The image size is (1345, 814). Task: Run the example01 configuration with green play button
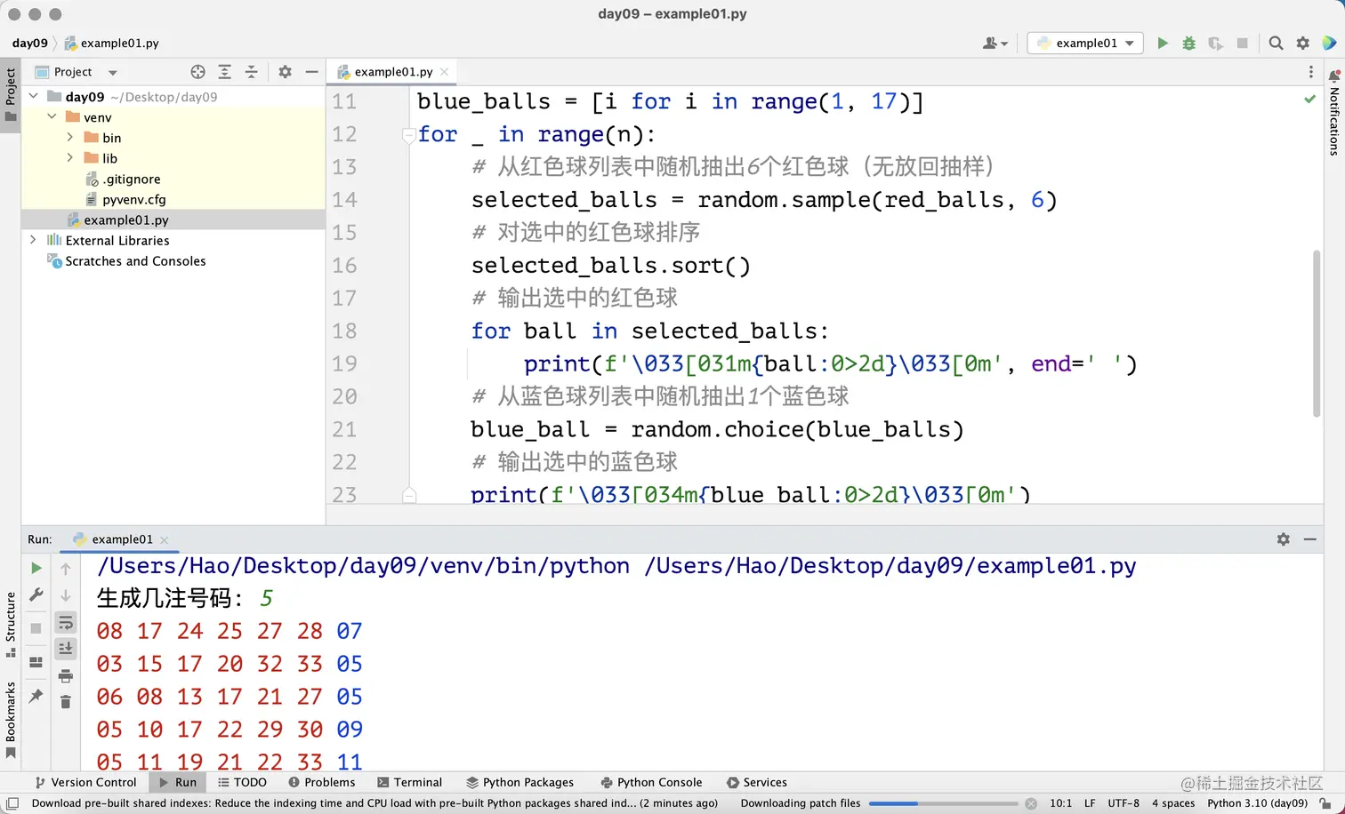(1163, 42)
